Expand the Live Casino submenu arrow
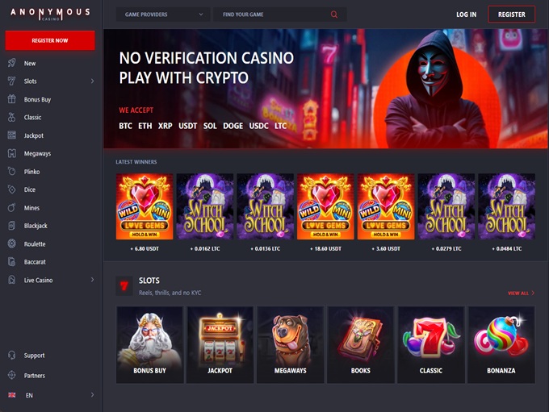Image resolution: width=549 pixels, height=412 pixels. coord(92,280)
